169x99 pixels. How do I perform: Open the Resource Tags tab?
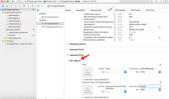coord(96,10)
